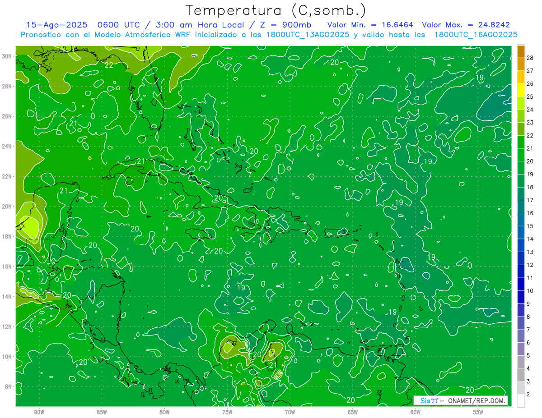542x418 pixels.
Task: Click the colorbar label 16
Action: [530, 213]
